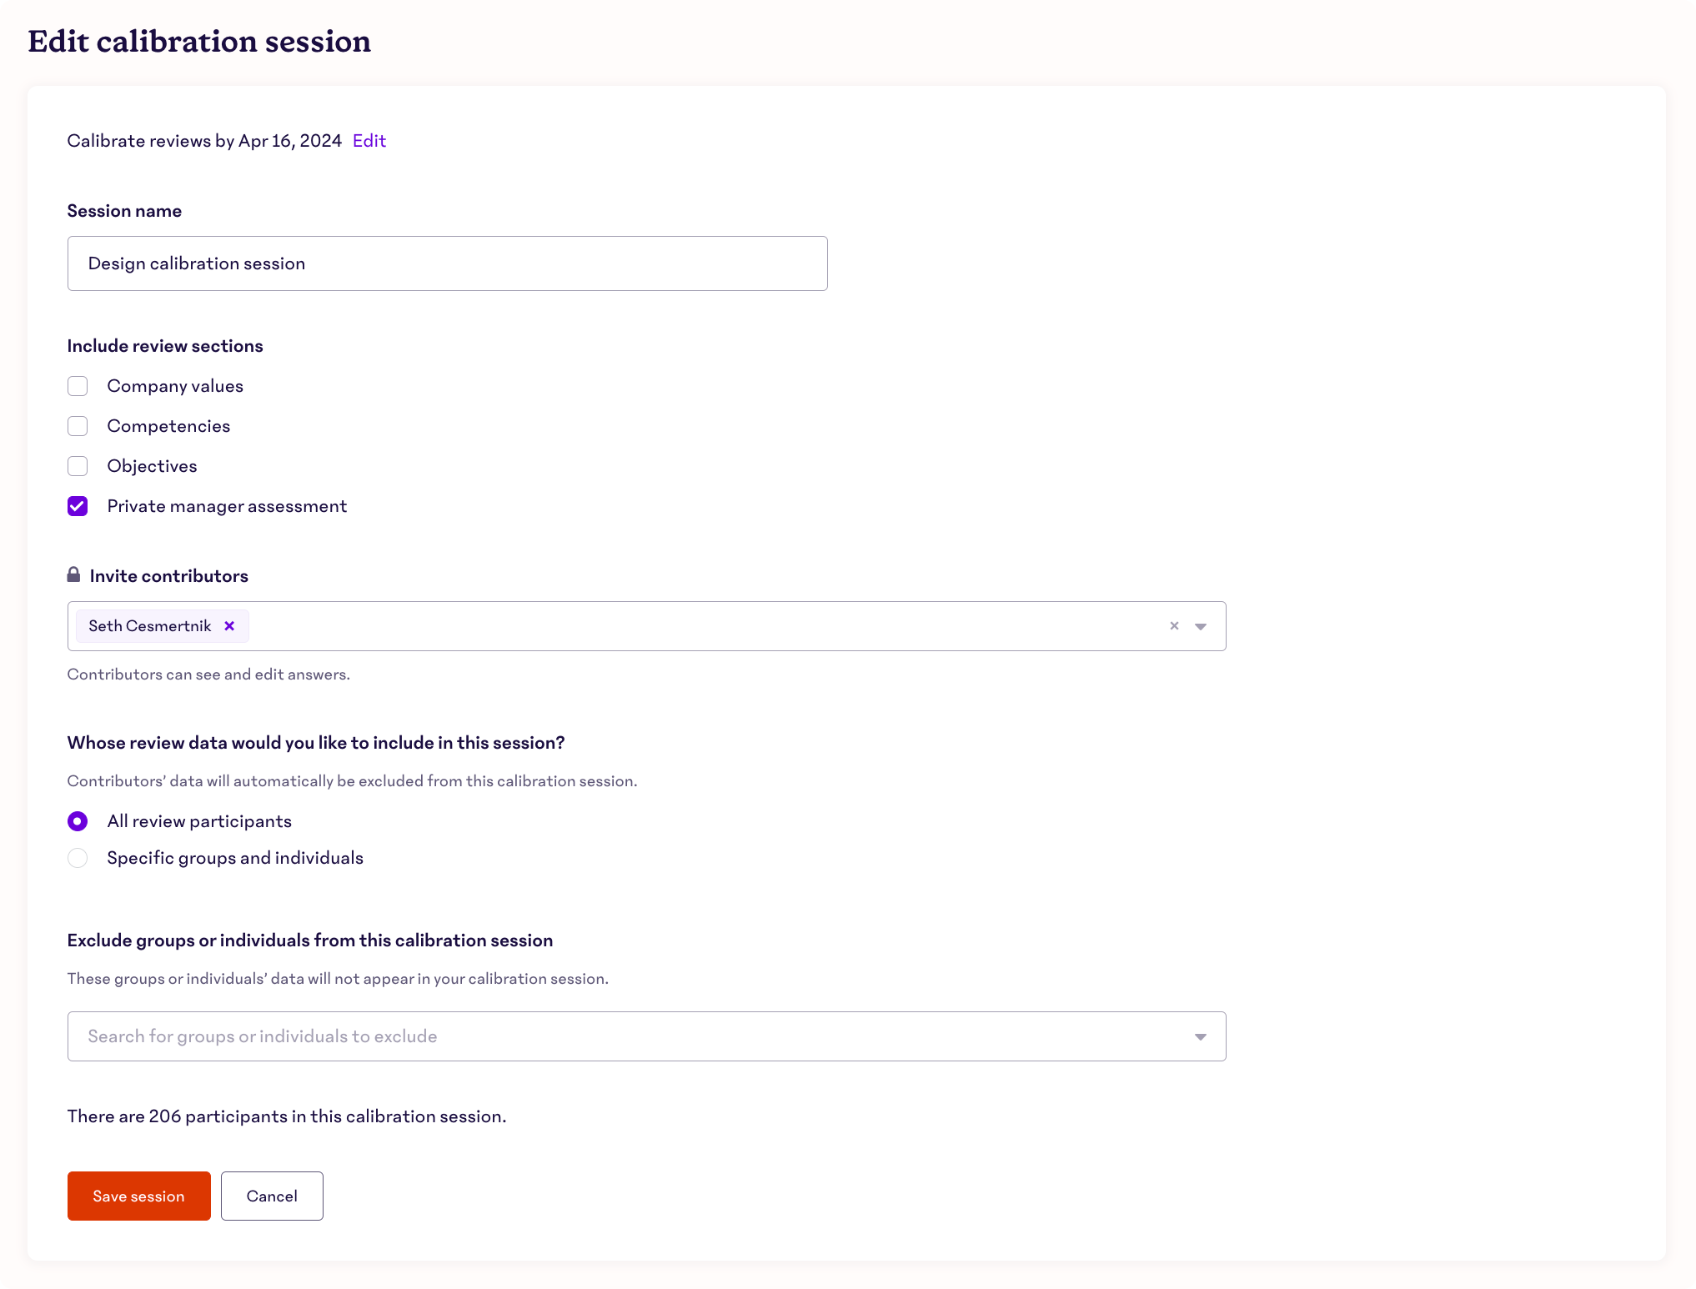Image resolution: width=1696 pixels, height=1289 pixels.
Task: Remove Seth Cesmertnik contributor chip
Action: [x=229, y=626]
